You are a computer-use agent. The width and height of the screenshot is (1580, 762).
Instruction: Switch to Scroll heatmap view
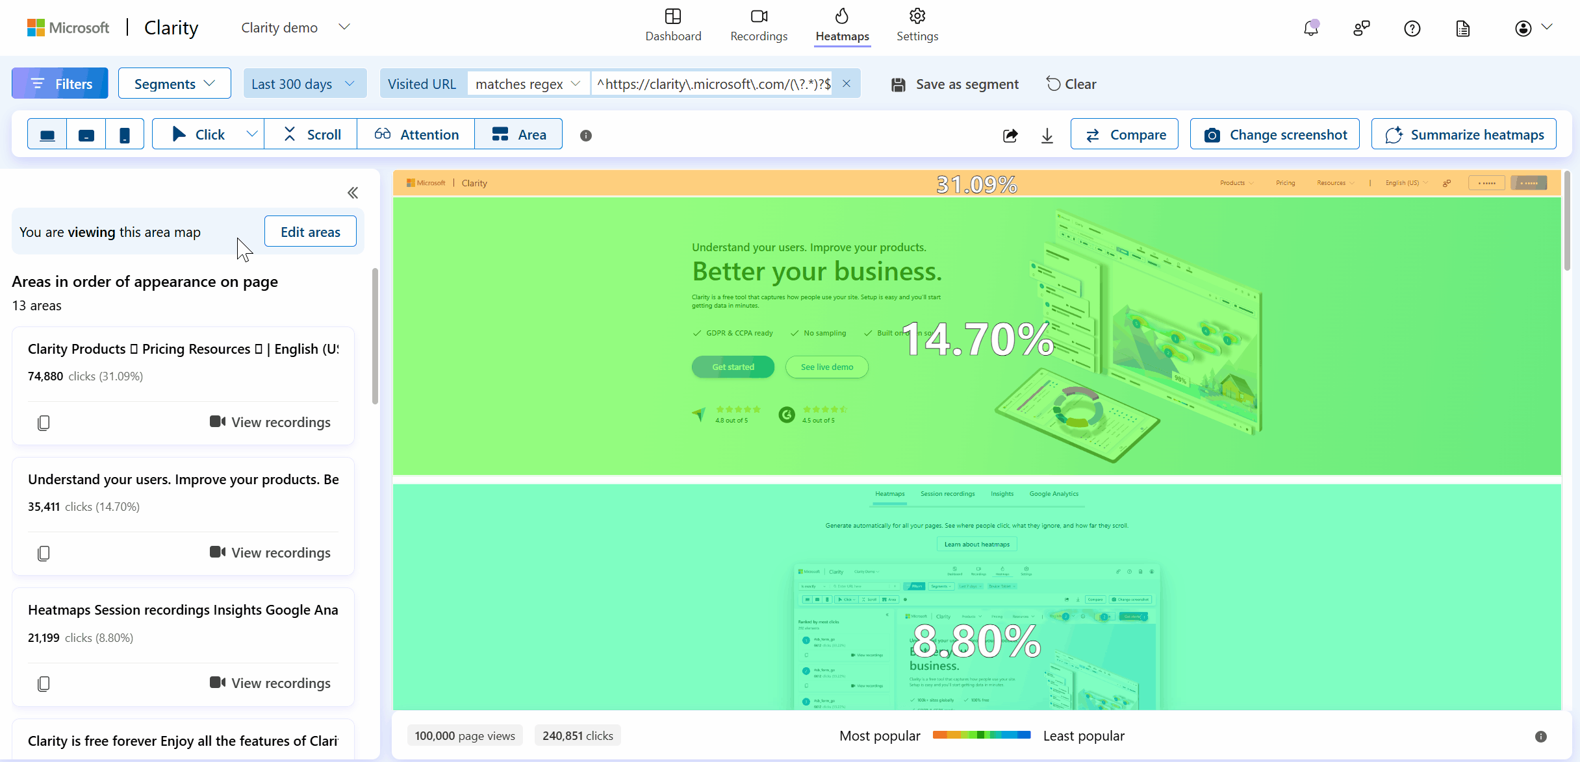point(312,134)
